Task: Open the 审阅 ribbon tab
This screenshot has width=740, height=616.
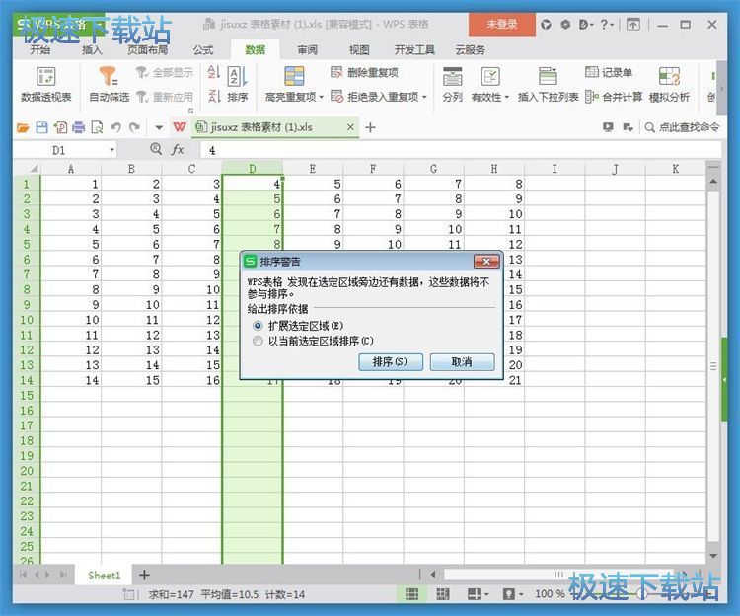Action: pyautogui.click(x=307, y=49)
